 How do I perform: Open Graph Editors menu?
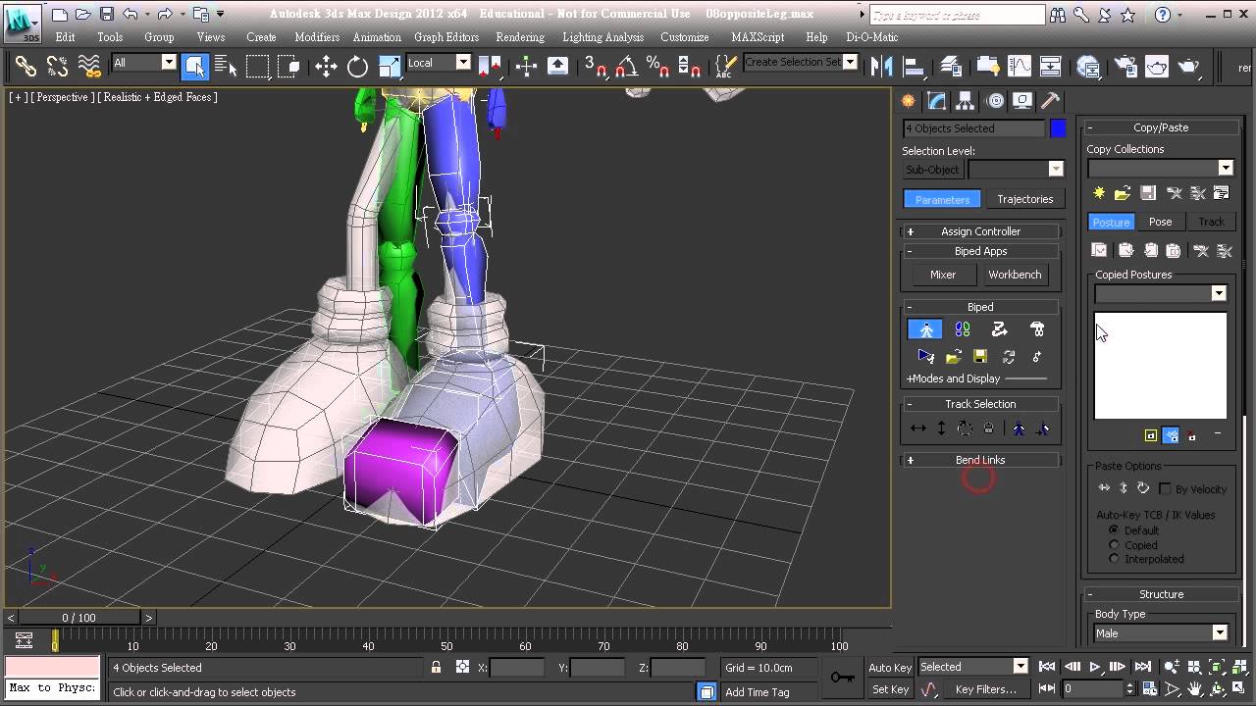pos(446,37)
